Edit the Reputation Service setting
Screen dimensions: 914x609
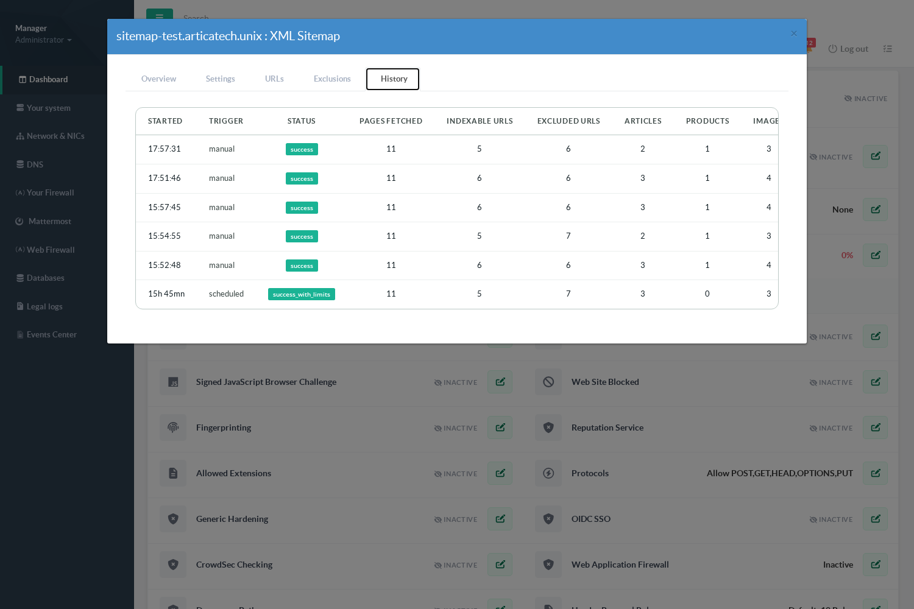point(876,428)
